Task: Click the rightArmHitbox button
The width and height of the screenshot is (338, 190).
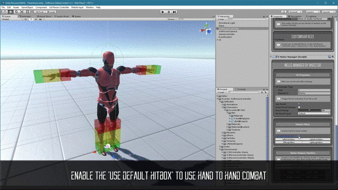Action: (x=316, y=139)
